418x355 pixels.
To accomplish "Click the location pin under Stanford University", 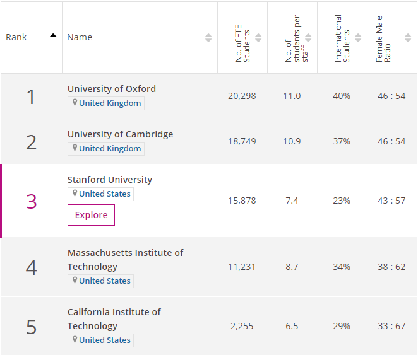I will [75, 194].
